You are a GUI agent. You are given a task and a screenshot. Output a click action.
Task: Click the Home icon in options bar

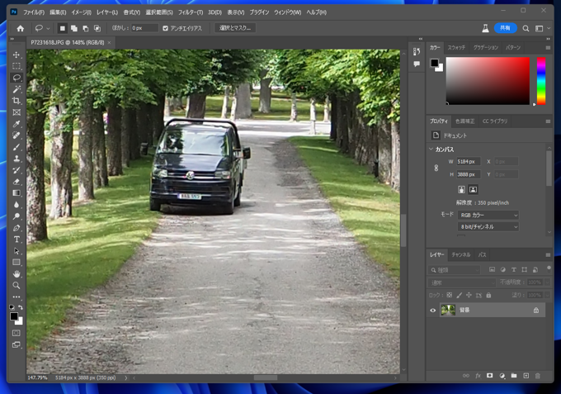click(x=21, y=28)
